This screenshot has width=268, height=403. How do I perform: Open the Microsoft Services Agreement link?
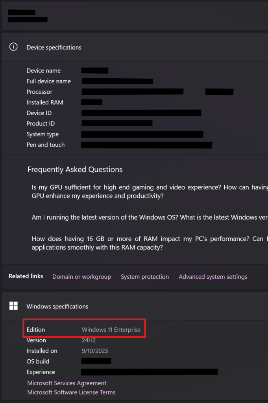point(67,383)
